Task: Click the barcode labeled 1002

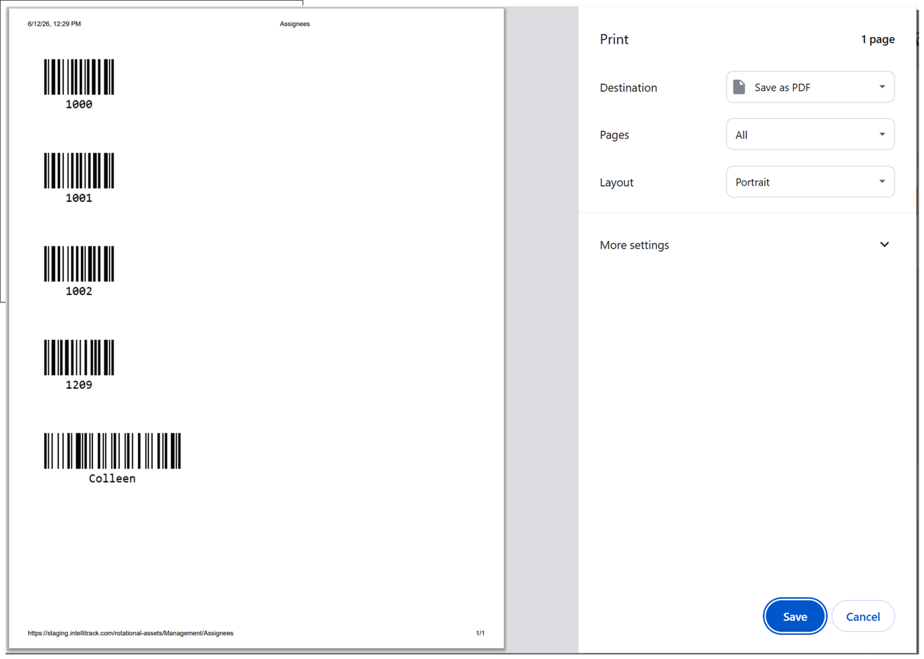Action: click(79, 263)
